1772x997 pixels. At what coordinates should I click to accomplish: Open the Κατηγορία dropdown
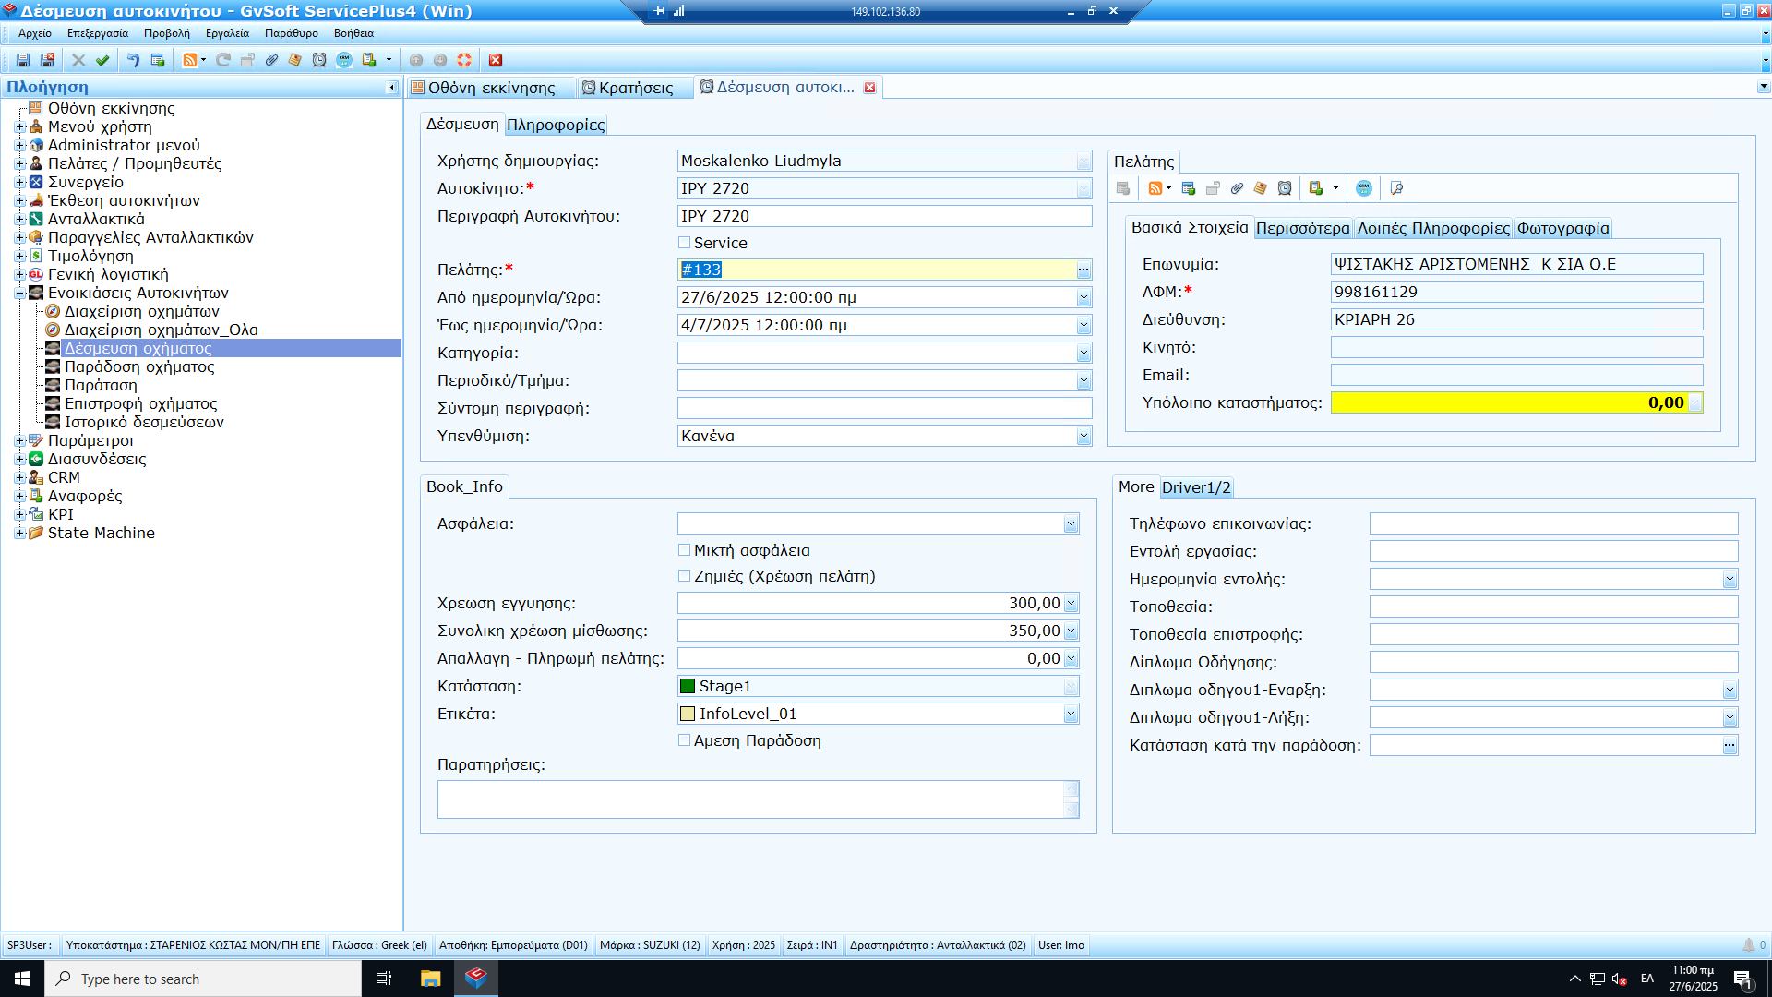pyautogui.click(x=1084, y=354)
